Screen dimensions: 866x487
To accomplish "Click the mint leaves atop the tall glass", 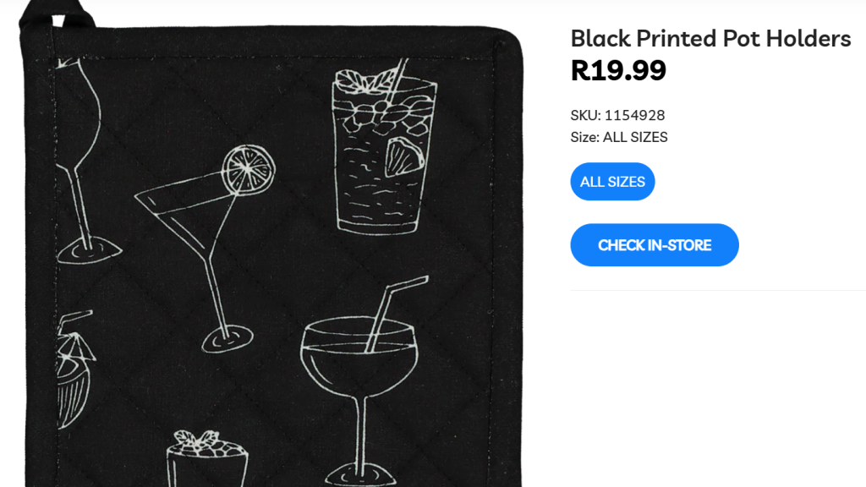I will coord(364,81).
